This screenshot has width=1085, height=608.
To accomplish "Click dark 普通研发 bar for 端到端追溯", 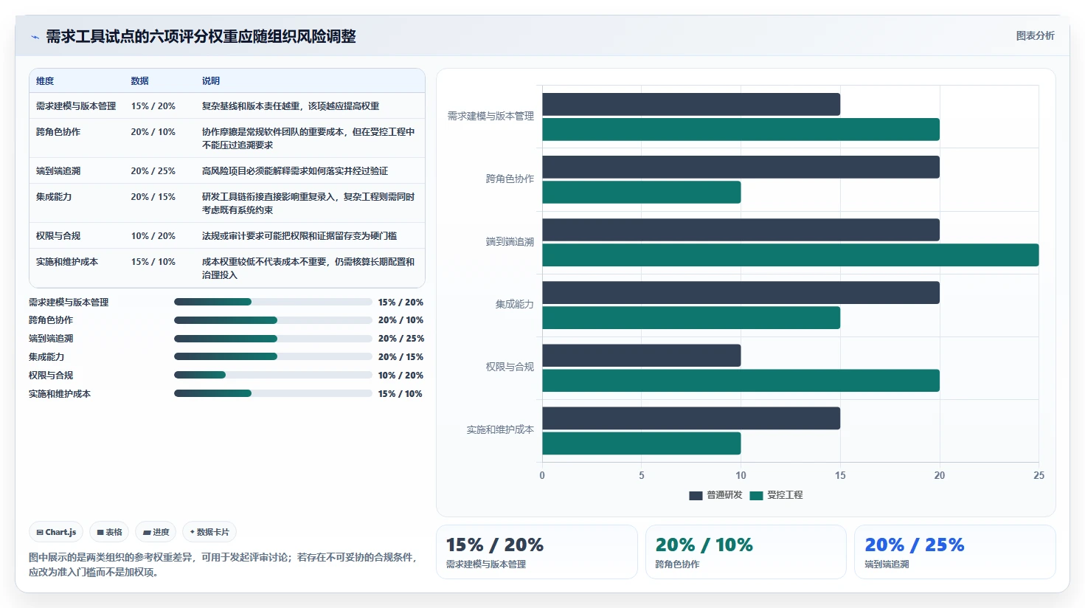I will [x=741, y=229].
